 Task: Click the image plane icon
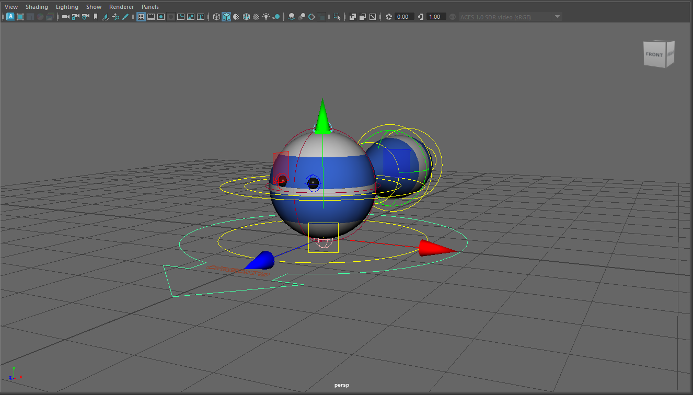coord(106,17)
